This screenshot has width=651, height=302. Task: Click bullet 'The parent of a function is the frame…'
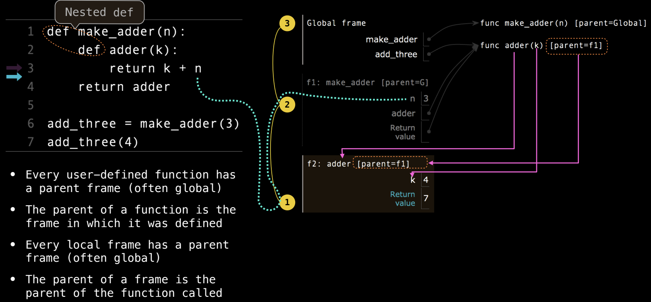coord(131,216)
